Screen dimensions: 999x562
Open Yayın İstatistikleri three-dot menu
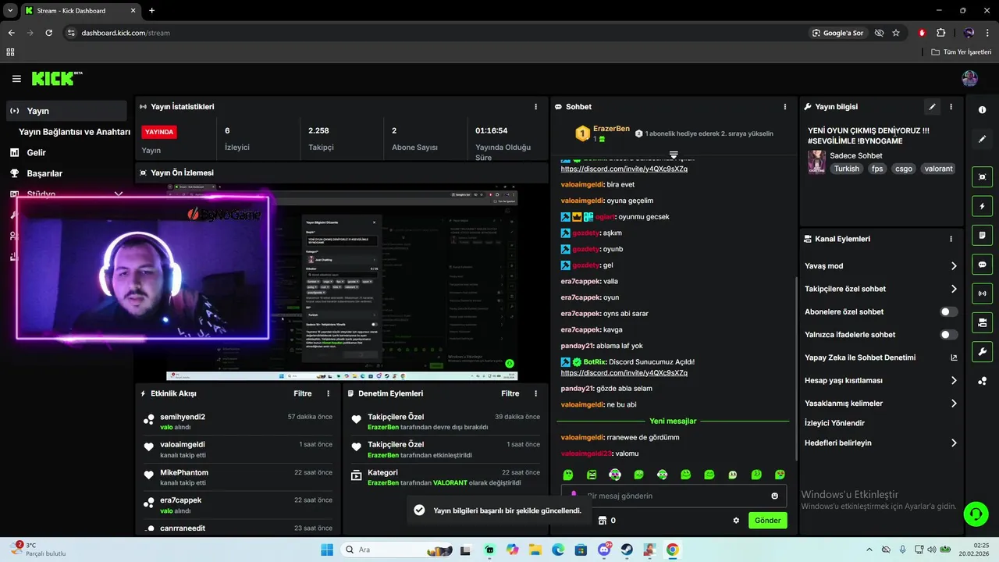click(535, 107)
